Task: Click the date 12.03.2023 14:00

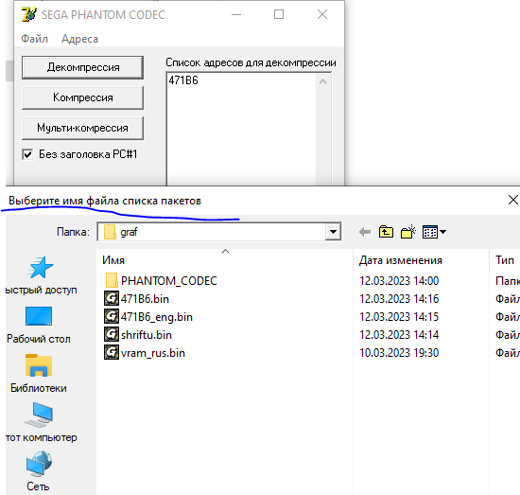Action: pos(399,281)
